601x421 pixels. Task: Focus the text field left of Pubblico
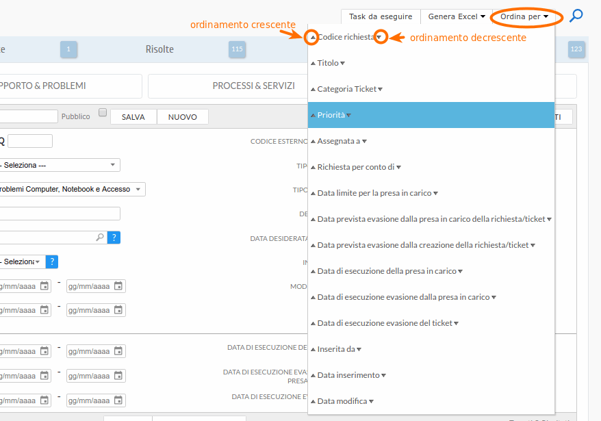pyautogui.click(x=28, y=116)
